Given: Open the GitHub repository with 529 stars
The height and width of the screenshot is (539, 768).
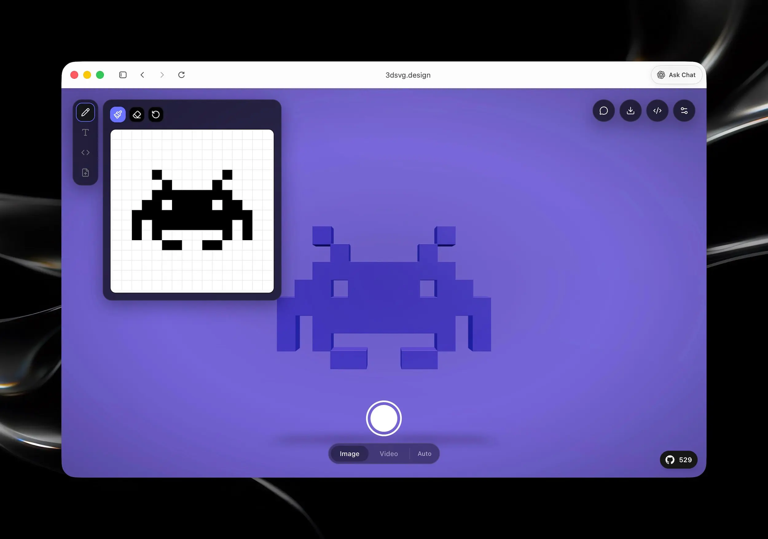Looking at the screenshot, I should [x=678, y=460].
